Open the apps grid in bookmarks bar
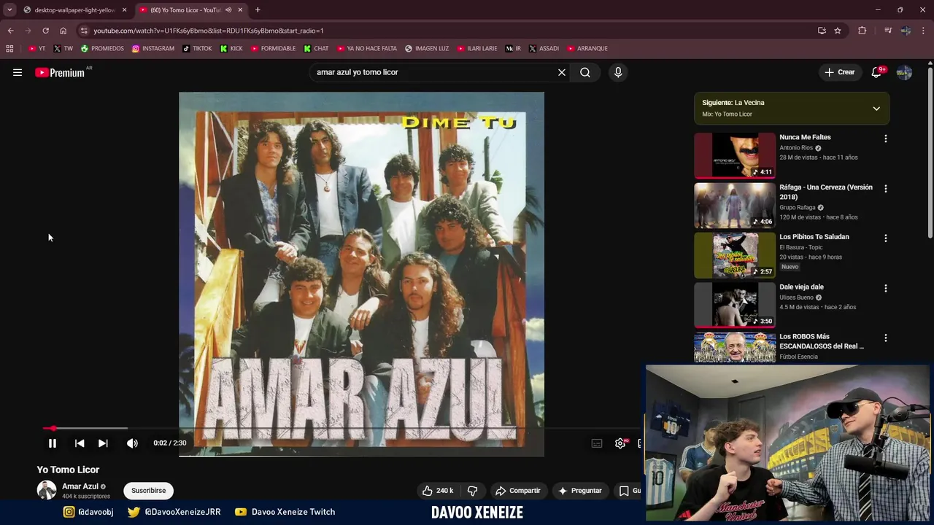934x525 pixels. click(x=9, y=49)
